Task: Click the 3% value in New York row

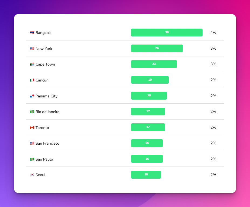Action: coord(213,48)
